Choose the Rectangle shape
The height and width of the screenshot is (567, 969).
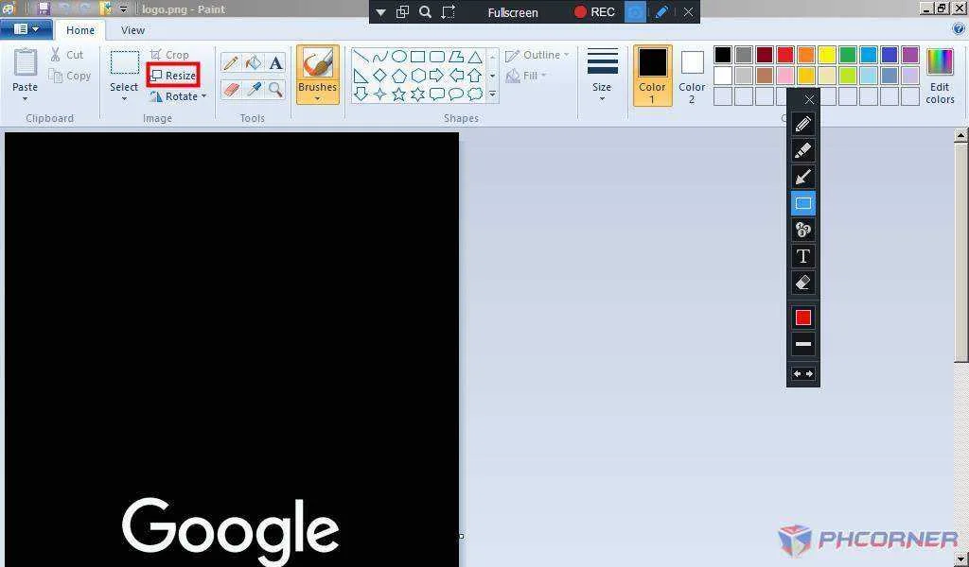click(x=417, y=57)
